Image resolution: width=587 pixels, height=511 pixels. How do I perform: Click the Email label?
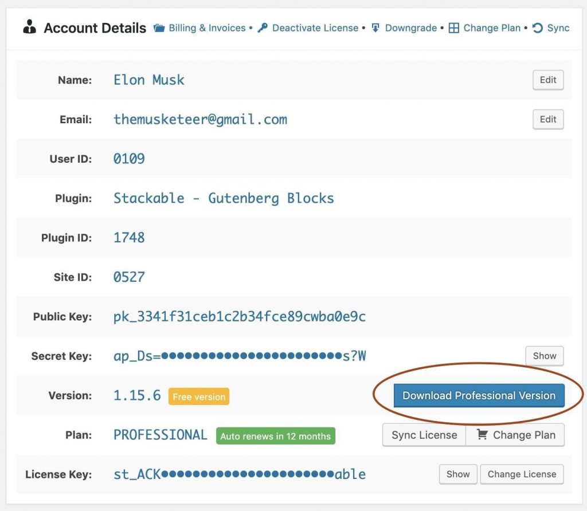[x=76, y=120]
